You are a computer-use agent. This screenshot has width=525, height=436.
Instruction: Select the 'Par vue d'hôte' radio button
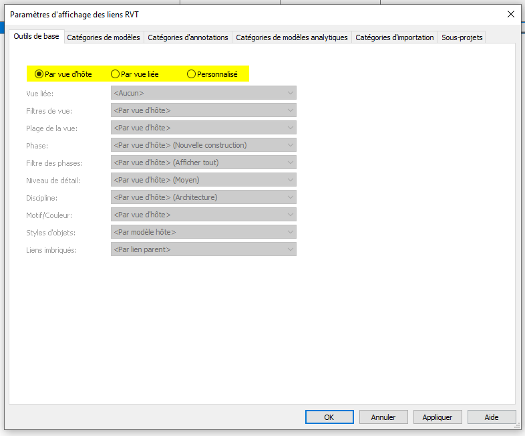coord(39,74)
